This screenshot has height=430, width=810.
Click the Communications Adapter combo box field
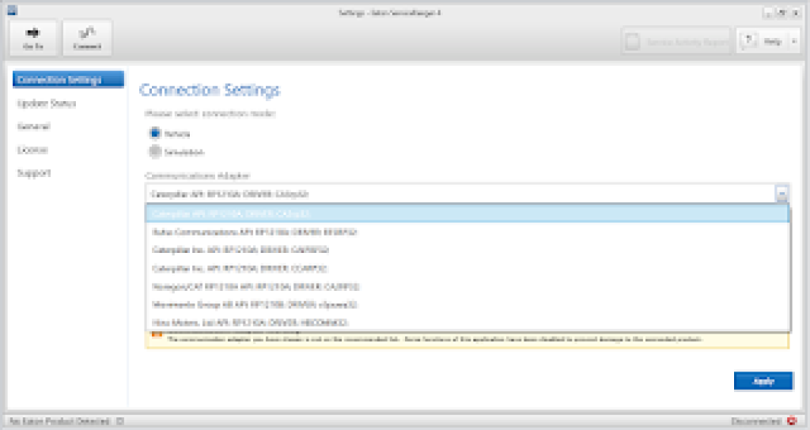tap(461, 194)
